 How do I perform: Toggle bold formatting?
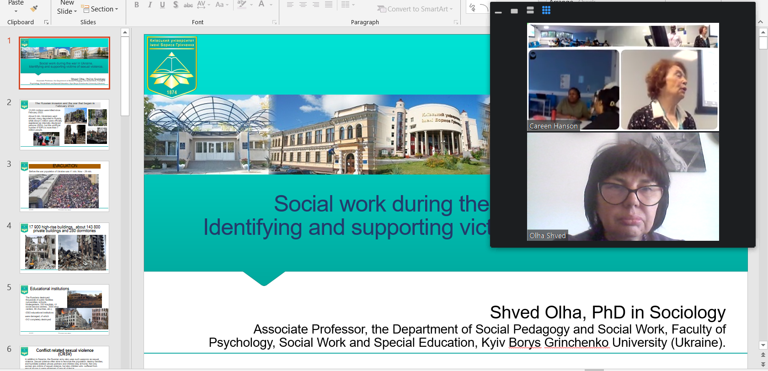(136, 5)
